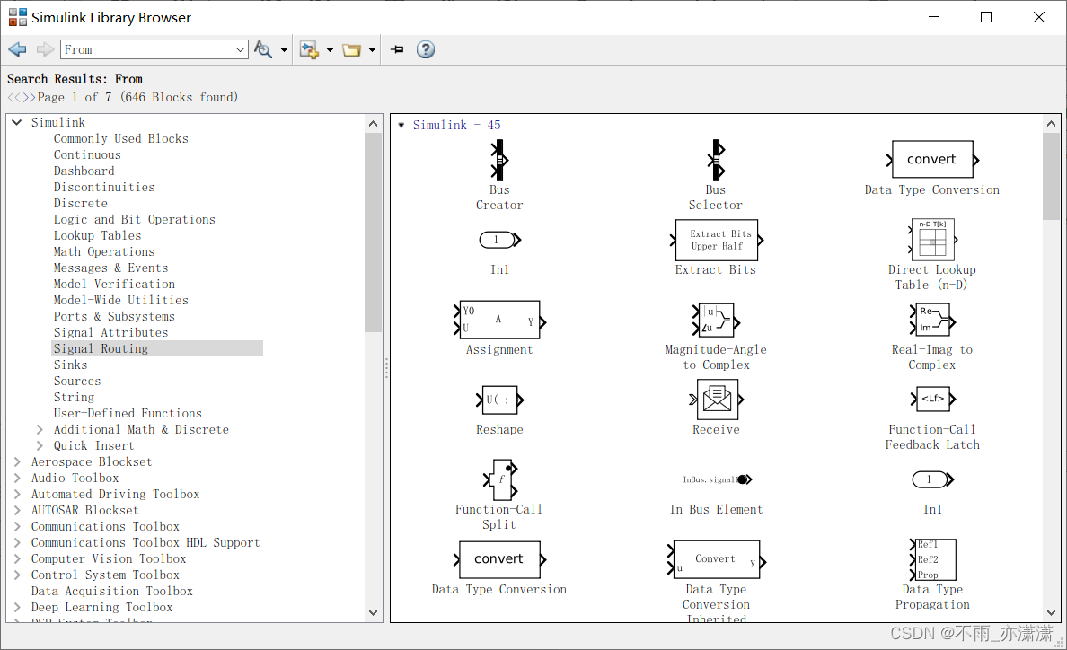Select the Bus Creator block icon
The width and height of the screenshot is (1067, 650).
pos(499,161)
